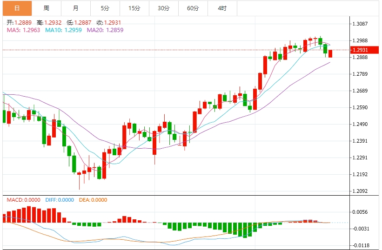The height and width of the screenshot is (250, 382).
Task: Select the 15分 interval tab
Action: 134,8
